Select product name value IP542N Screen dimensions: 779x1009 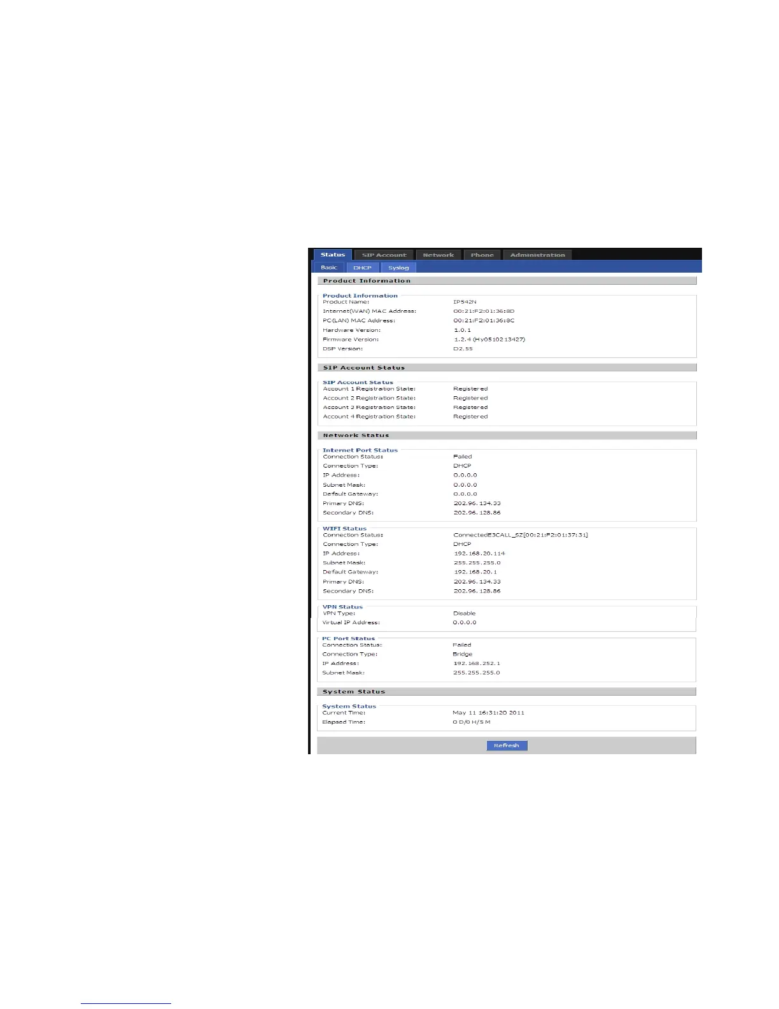click(x=465, y=302)
